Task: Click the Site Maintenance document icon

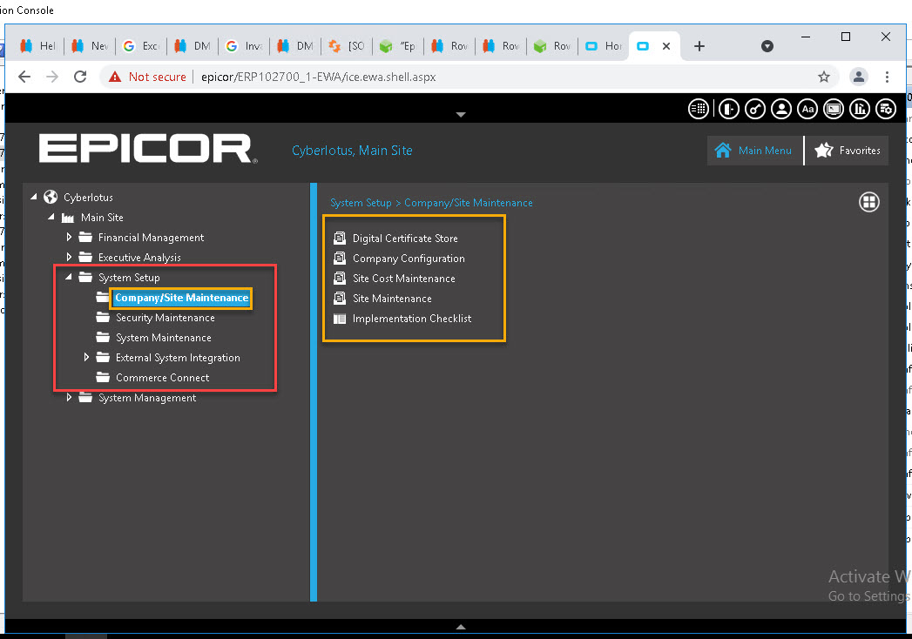Action: pos(340,298)
